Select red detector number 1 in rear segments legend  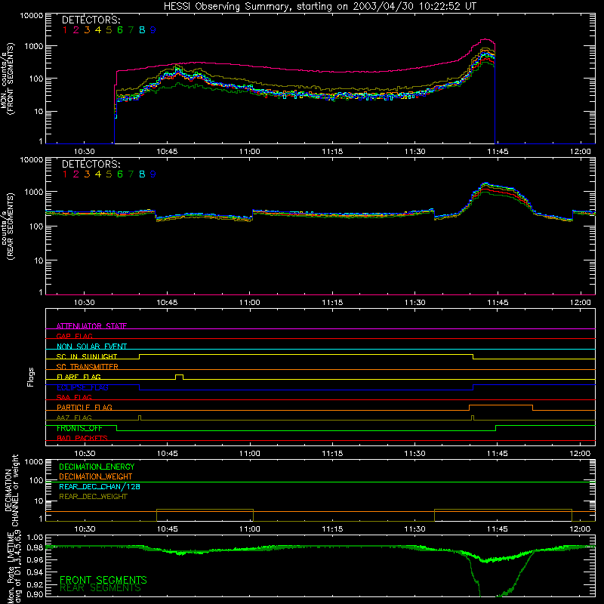[65, 174]
